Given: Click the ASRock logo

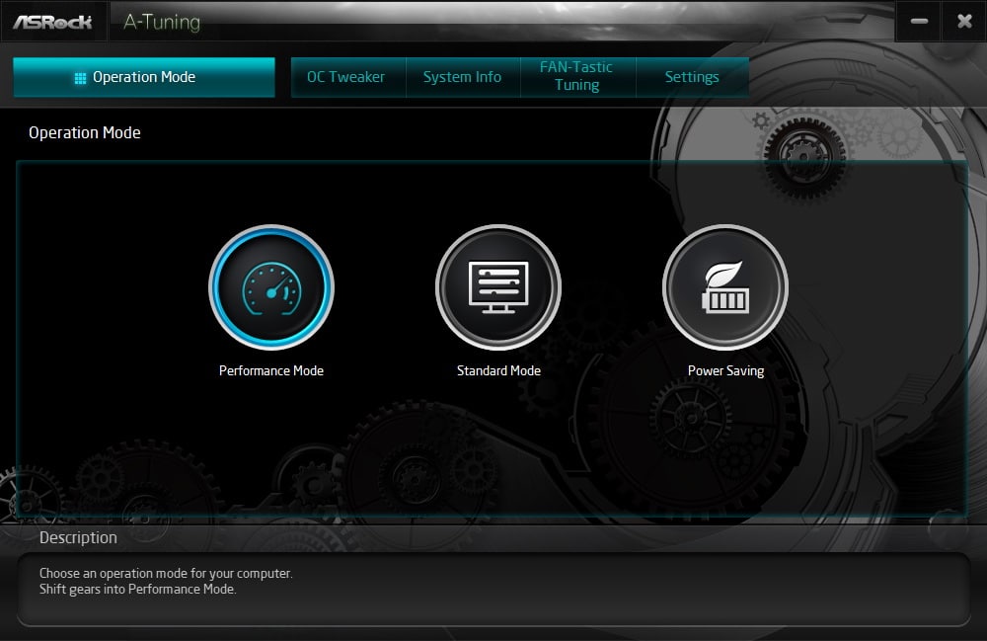Looking at the screenshot, I should (x=52, y=21).
